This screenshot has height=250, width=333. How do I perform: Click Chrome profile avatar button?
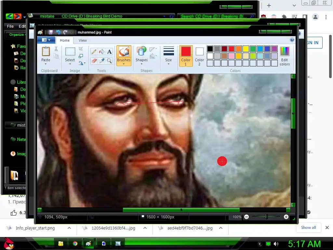pyautogui.click(x=315, y=17)
